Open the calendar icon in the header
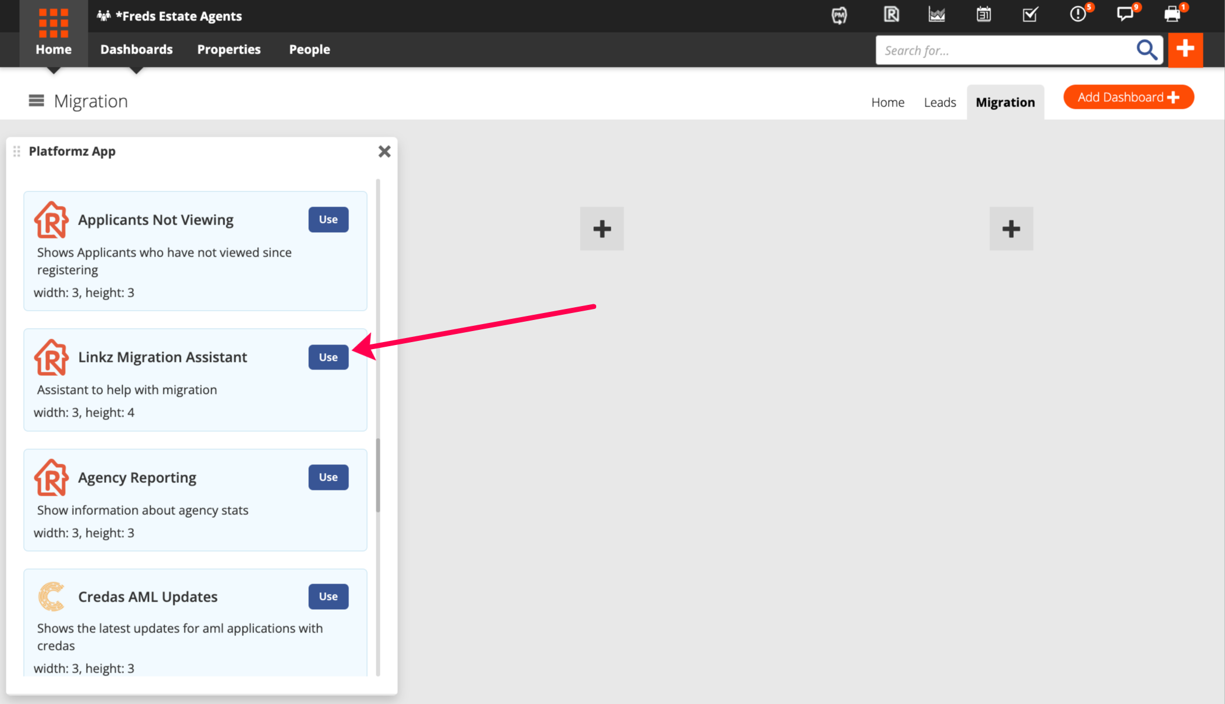 pyautogui.click(x=984, y=15)
